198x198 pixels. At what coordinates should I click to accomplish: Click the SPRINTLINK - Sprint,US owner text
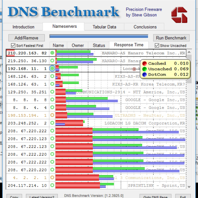[x=156, y=185]
